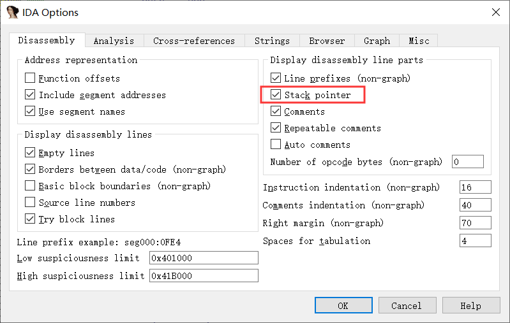
Task: Edit the High suspiciousness limit field
Action: point(204,276)
